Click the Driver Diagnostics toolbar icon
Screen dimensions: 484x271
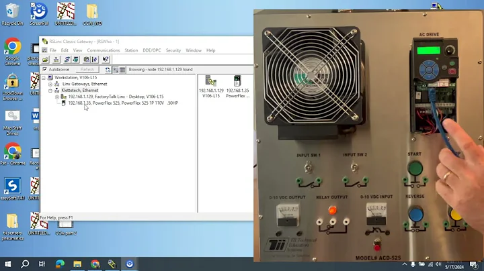(75, 60)
